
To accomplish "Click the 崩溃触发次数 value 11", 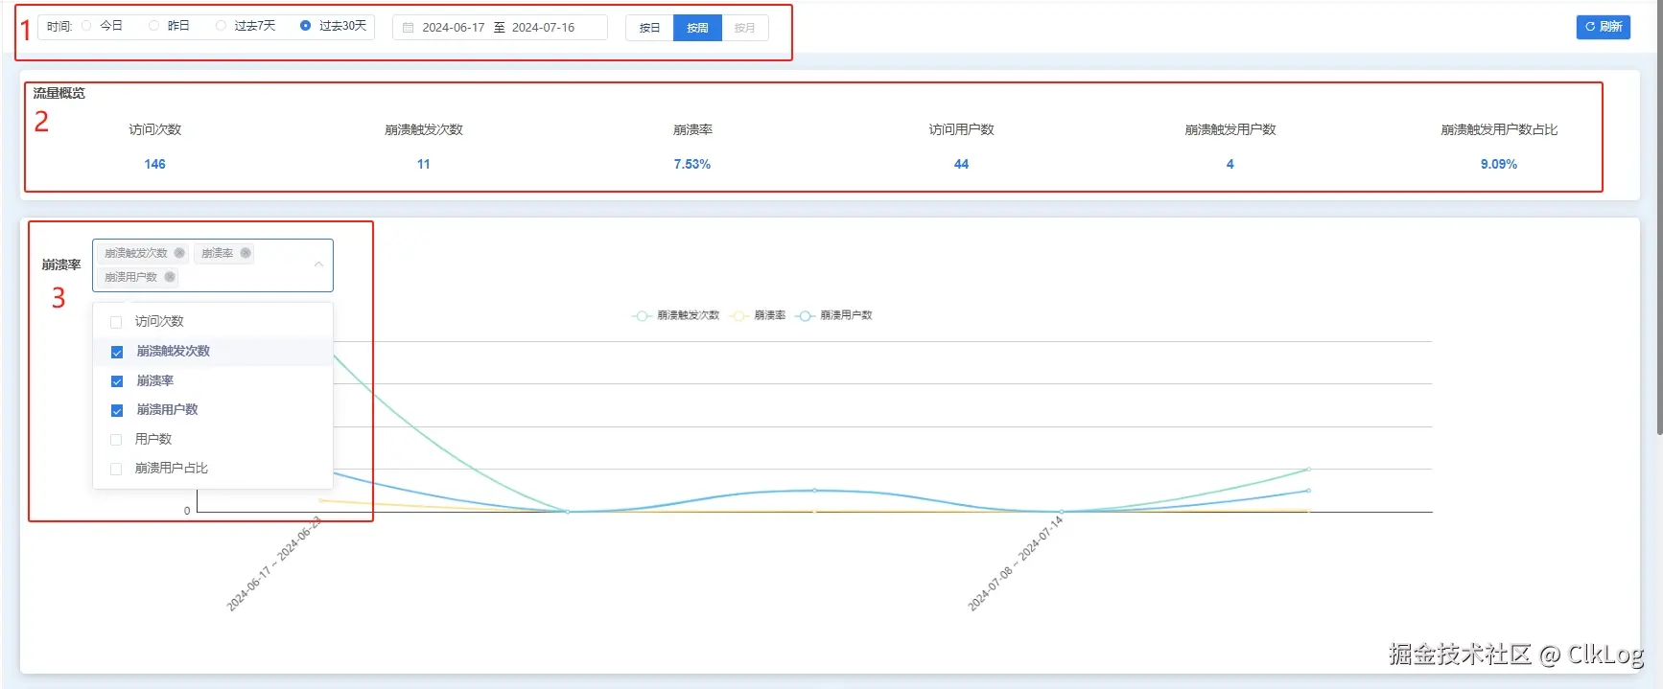I will pyautogui.click(x=423, y=164).
